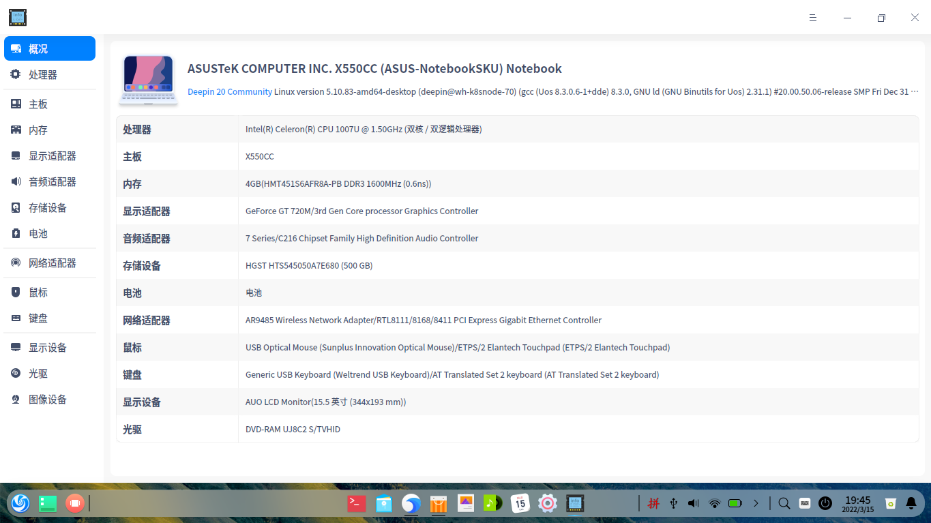Click the battery indicator in the tray
Image resolution: width=931 pixels, height=523 pixels.
(x=735, y=503)
